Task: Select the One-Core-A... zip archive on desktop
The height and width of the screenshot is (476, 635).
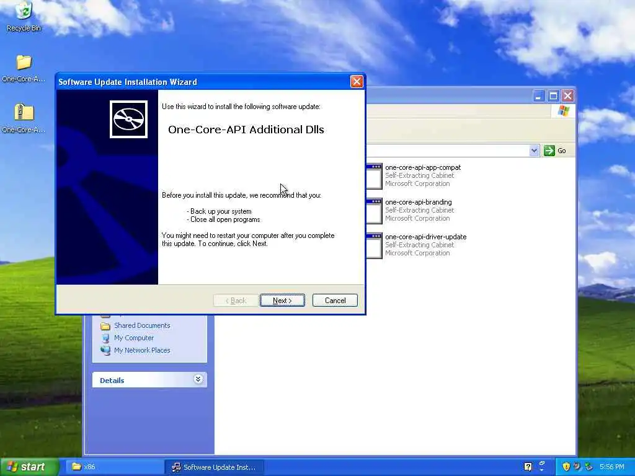Action: point(24,112)
